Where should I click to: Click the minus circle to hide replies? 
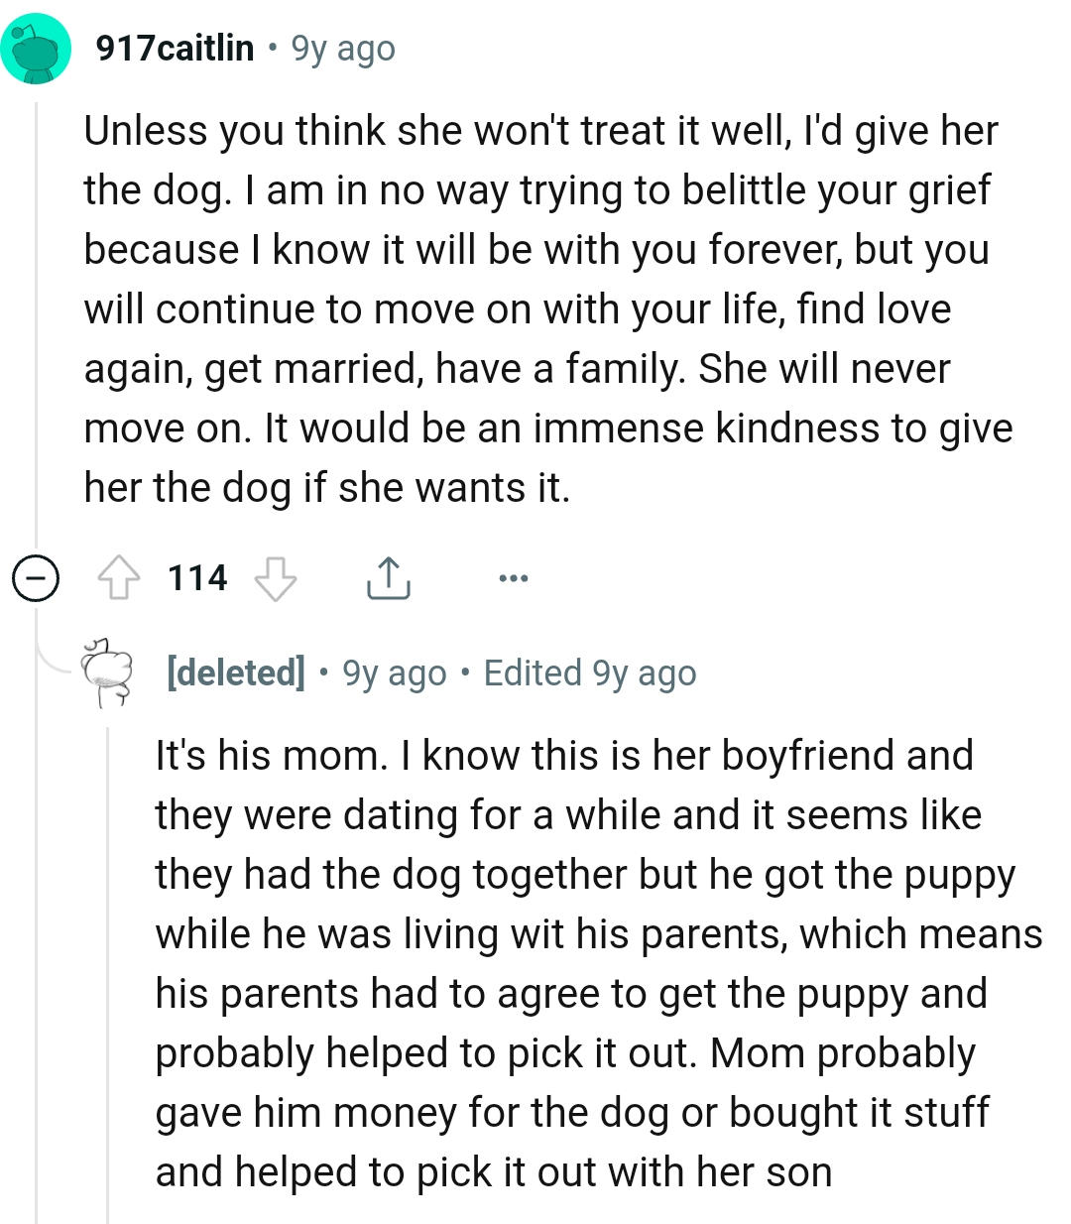[x=36, y=577]
